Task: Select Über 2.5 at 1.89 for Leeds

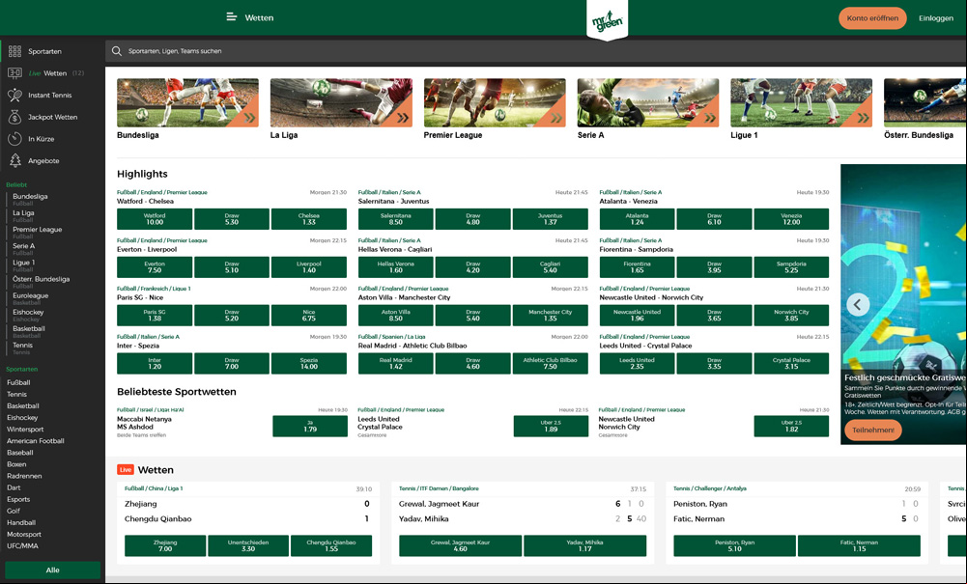Action: click(x=551, y=426)
